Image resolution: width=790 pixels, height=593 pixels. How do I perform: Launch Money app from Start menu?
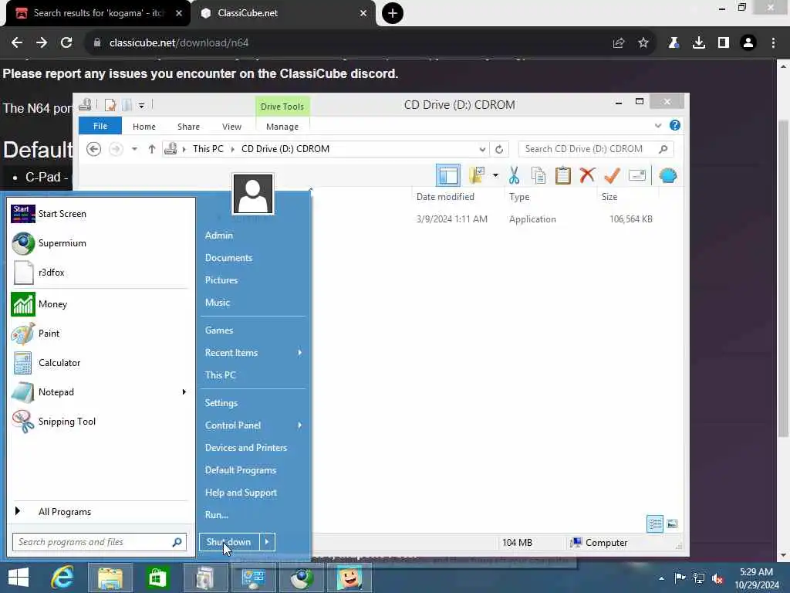pyautogui.click(x=52, y=304)
